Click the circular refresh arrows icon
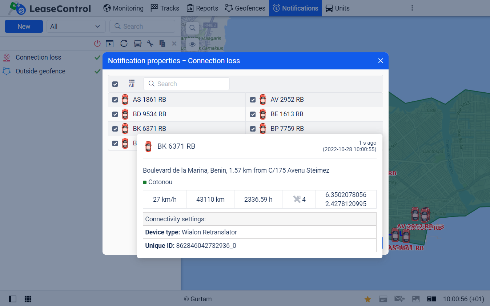Viewport: 490px width, 306px height. (124, 44)
